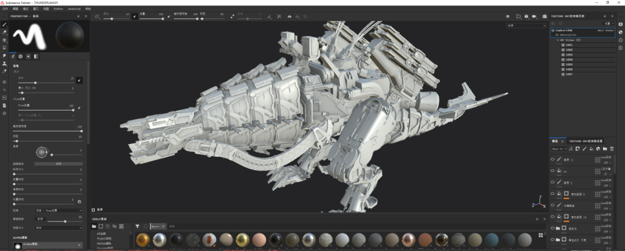Add a folder using layers panel icon
625x251 pixels.
click(605, 149)
